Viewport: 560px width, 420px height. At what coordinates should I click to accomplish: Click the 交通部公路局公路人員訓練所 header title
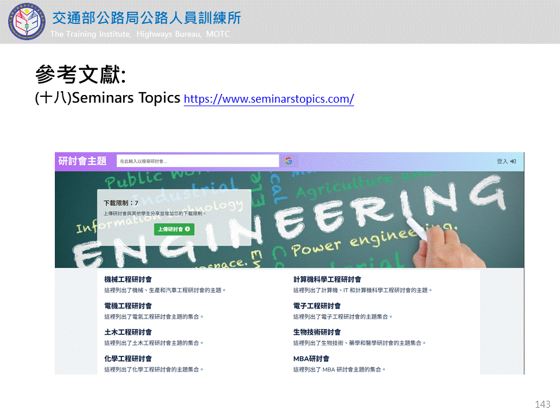[x=146, y=18]
